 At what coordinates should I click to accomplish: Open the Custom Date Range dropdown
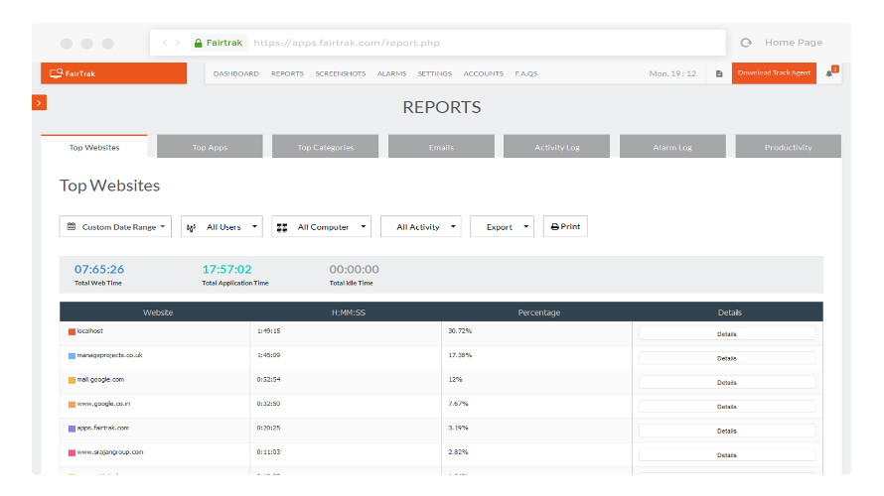click(115, 226)
